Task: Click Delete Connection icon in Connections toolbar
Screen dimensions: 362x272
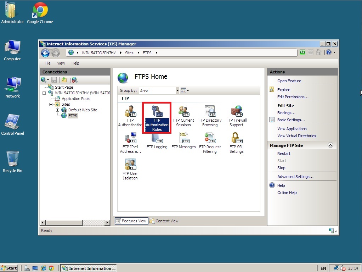Action: [74, 80]
